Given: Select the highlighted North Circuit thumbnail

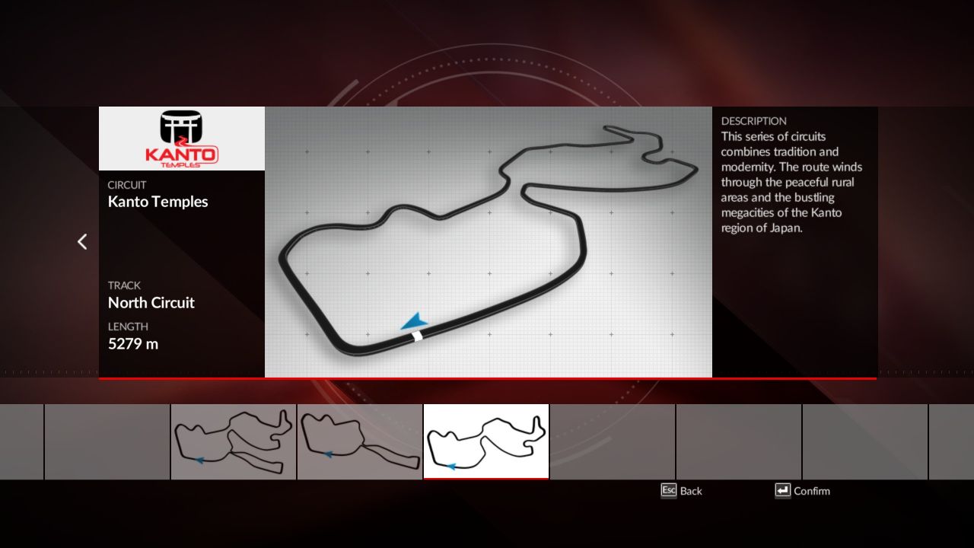Looking at the screenshot, I should tap(485, 441).
